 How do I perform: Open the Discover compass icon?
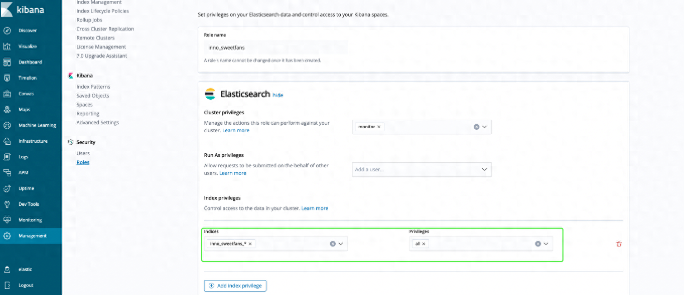tap(7, 31)
